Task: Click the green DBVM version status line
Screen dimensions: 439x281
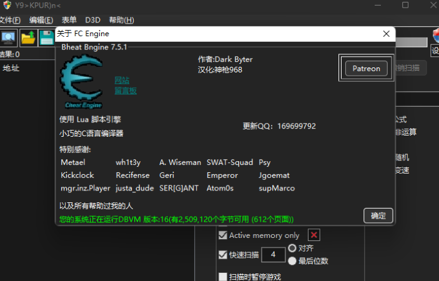Action: 176,219
